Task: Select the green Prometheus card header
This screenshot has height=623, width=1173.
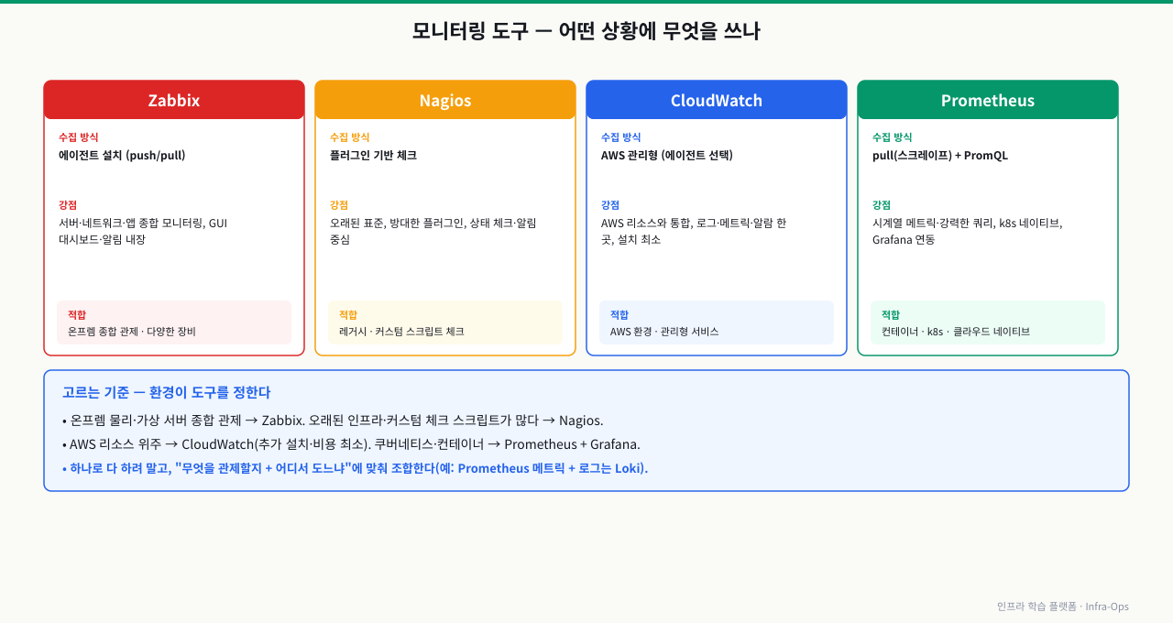Action: (x=988, y=100)
